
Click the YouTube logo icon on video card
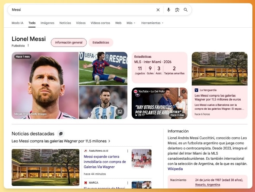[x=135, y=92]
